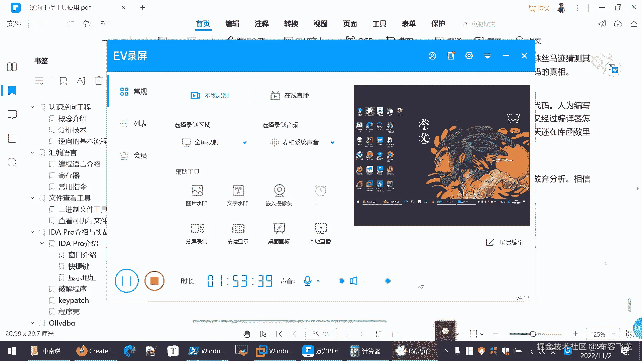642x361 pixels.
Task: Toggle the microphone sound icon
Action: [308, 281]
